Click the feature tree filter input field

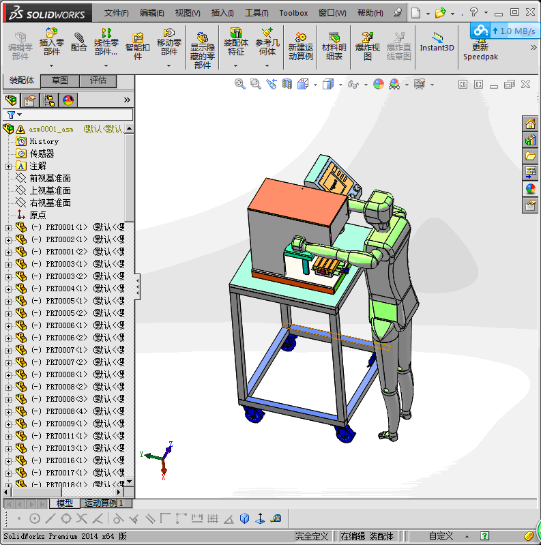[x=68, y=115]
